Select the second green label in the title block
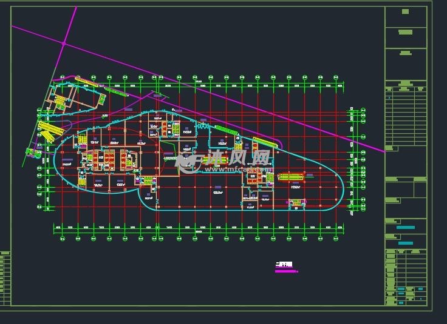This screenshot has width=447, height=324. 405,32
